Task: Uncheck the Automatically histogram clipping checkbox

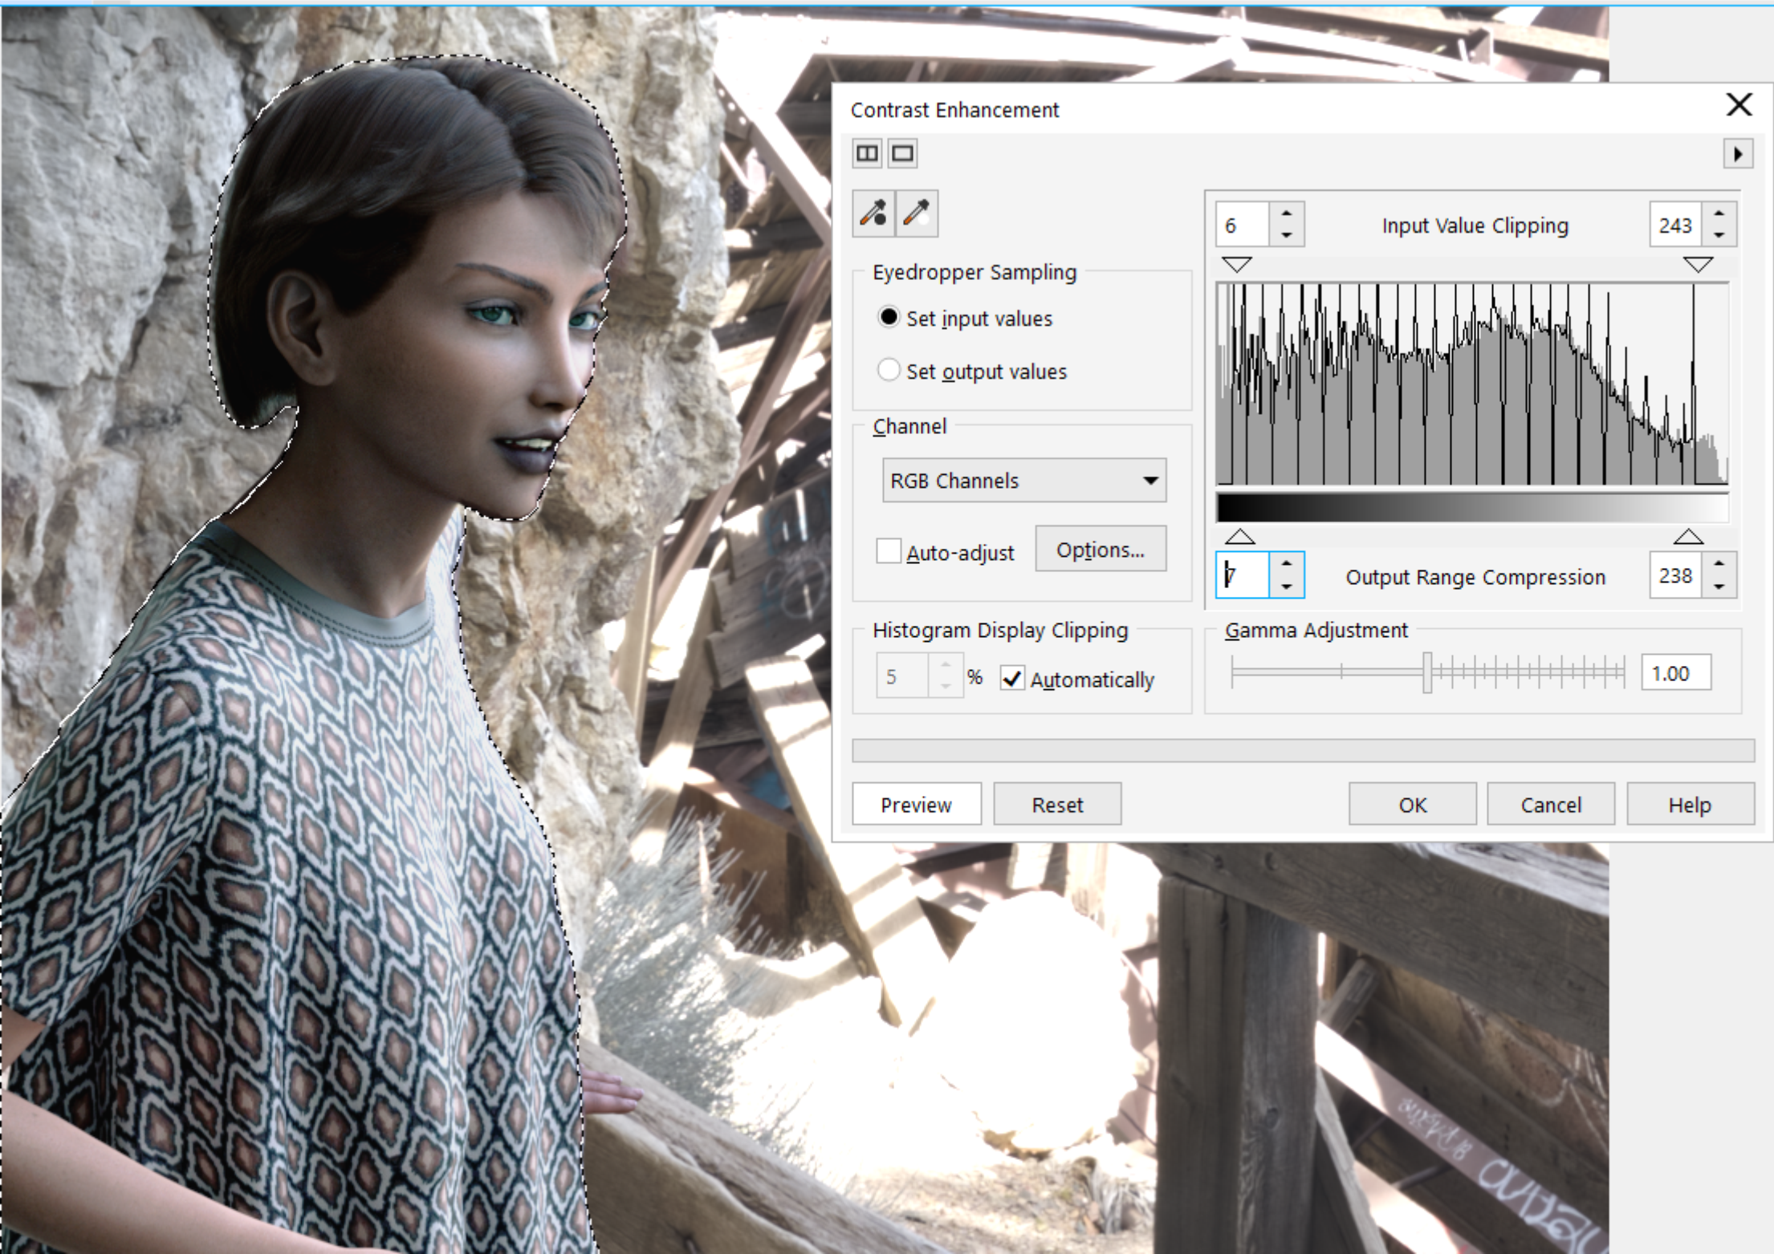Action: [x=1012, y=679]
